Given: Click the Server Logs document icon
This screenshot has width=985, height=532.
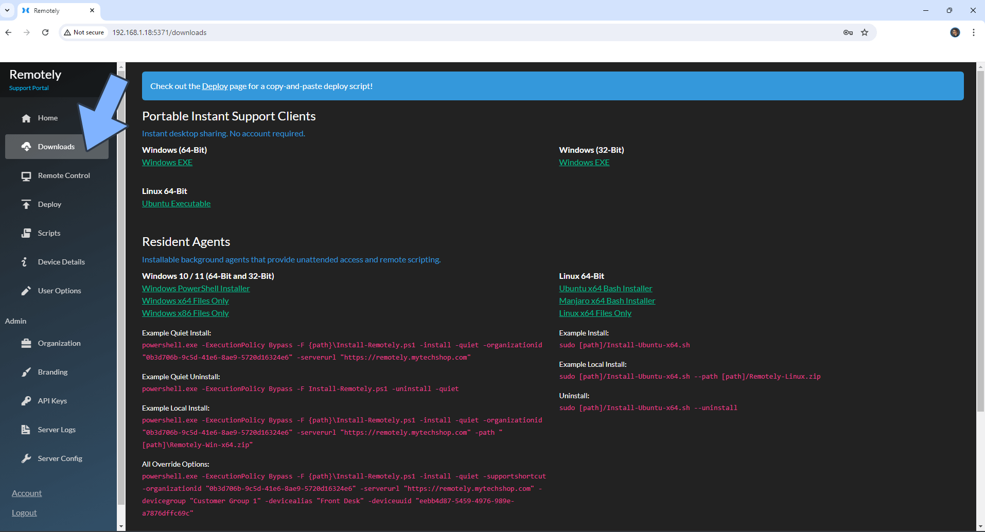Looking at the screenshot, I should tap(26, 430).
